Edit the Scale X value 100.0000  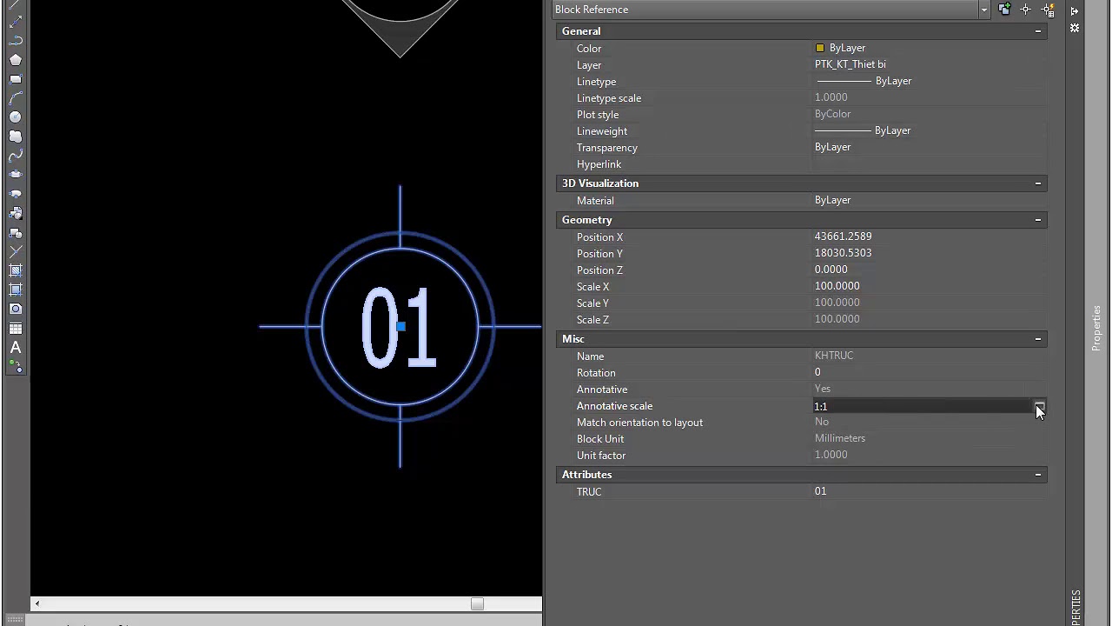click(x=837, y=286)
